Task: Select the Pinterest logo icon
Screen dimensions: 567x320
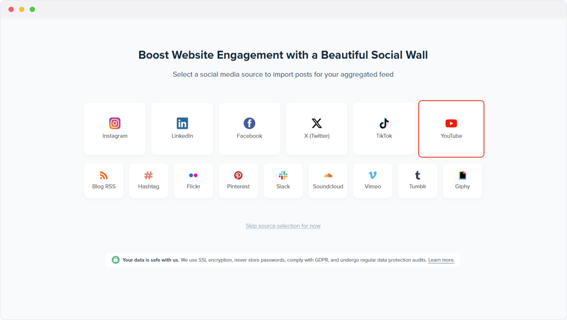Action: [x=238, y=175]
